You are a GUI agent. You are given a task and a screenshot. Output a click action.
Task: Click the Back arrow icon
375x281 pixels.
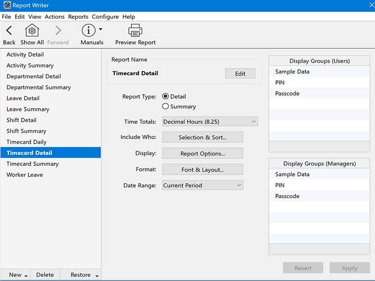coord(9,31)
